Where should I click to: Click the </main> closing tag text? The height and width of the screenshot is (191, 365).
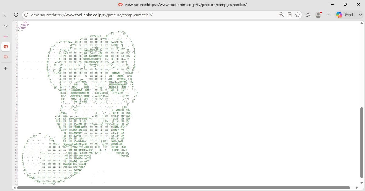(x=25, y=25)
